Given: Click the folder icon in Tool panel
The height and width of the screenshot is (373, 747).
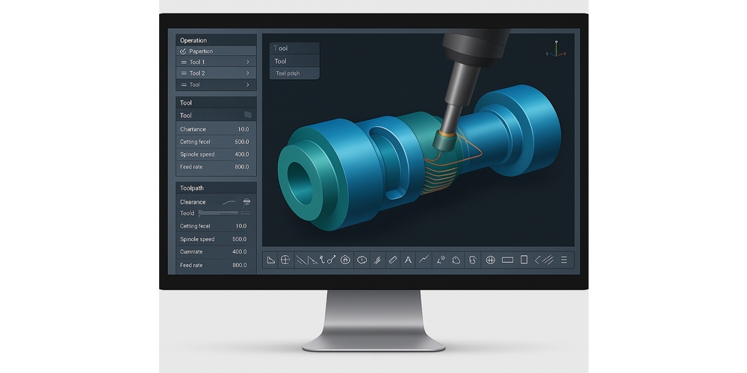Looking at the screenshot, I should coord(248,115).
